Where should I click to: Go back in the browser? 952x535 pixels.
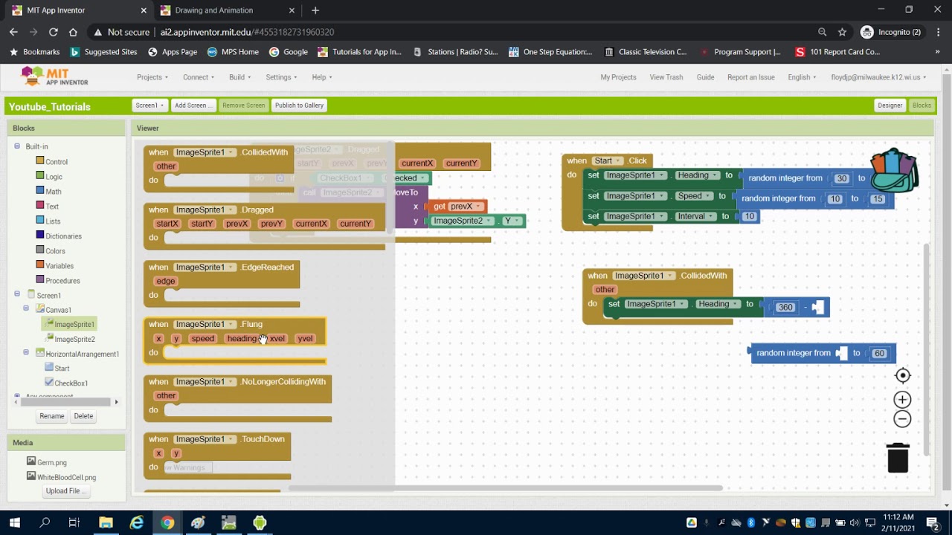point(13,32)
